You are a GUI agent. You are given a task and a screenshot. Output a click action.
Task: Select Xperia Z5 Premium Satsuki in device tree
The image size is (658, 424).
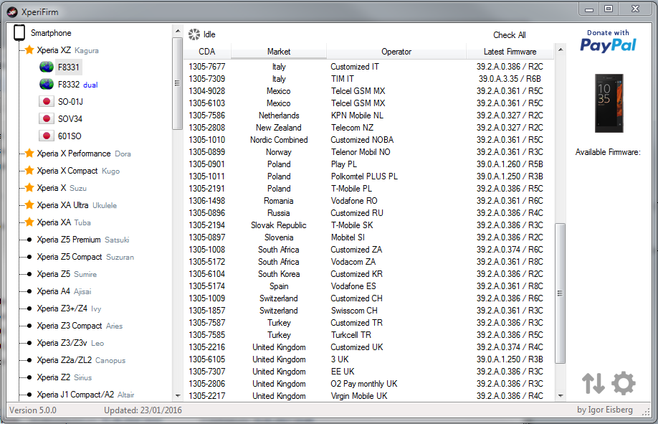pos(83,240)
